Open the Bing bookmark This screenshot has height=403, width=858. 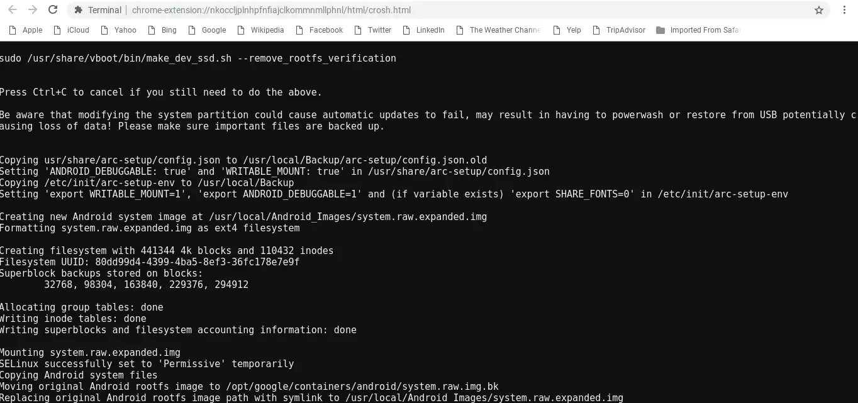[x=162, y=30]
